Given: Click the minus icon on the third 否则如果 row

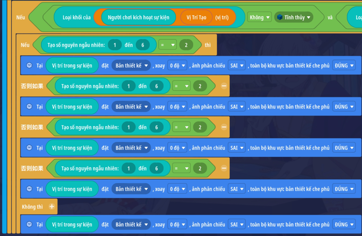Looking at the screenshot, I should click(x=224, y=168).
